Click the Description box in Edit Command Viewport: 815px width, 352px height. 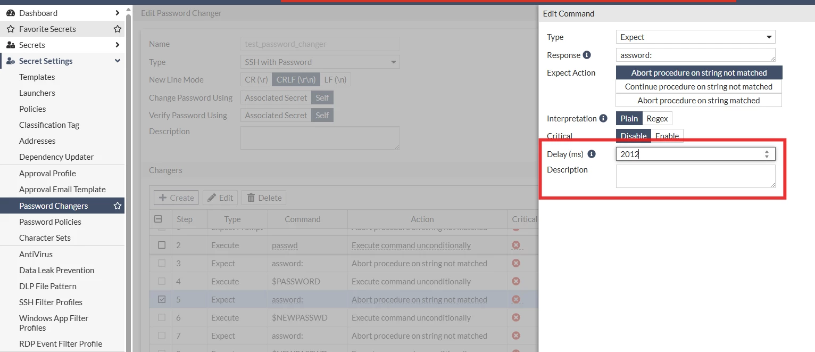pyautogui.click(x=695, y=176)
